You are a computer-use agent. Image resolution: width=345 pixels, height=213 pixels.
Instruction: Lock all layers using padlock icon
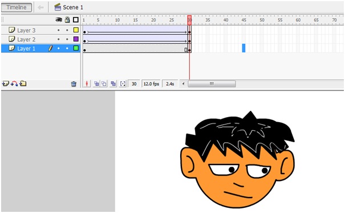tap(67, 20)
